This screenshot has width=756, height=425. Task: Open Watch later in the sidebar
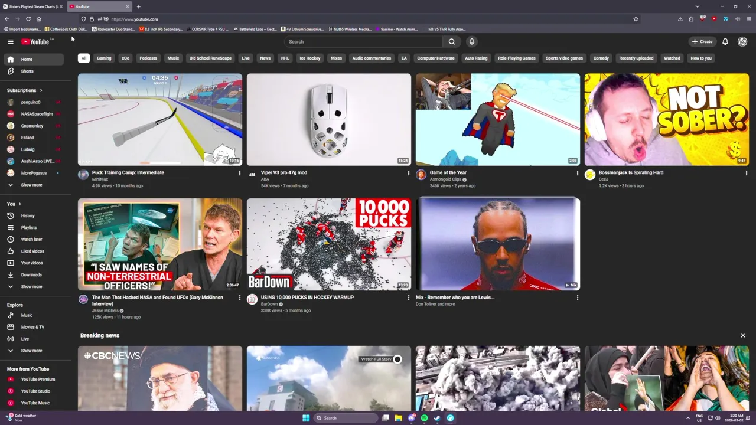(x=33, y=239)
